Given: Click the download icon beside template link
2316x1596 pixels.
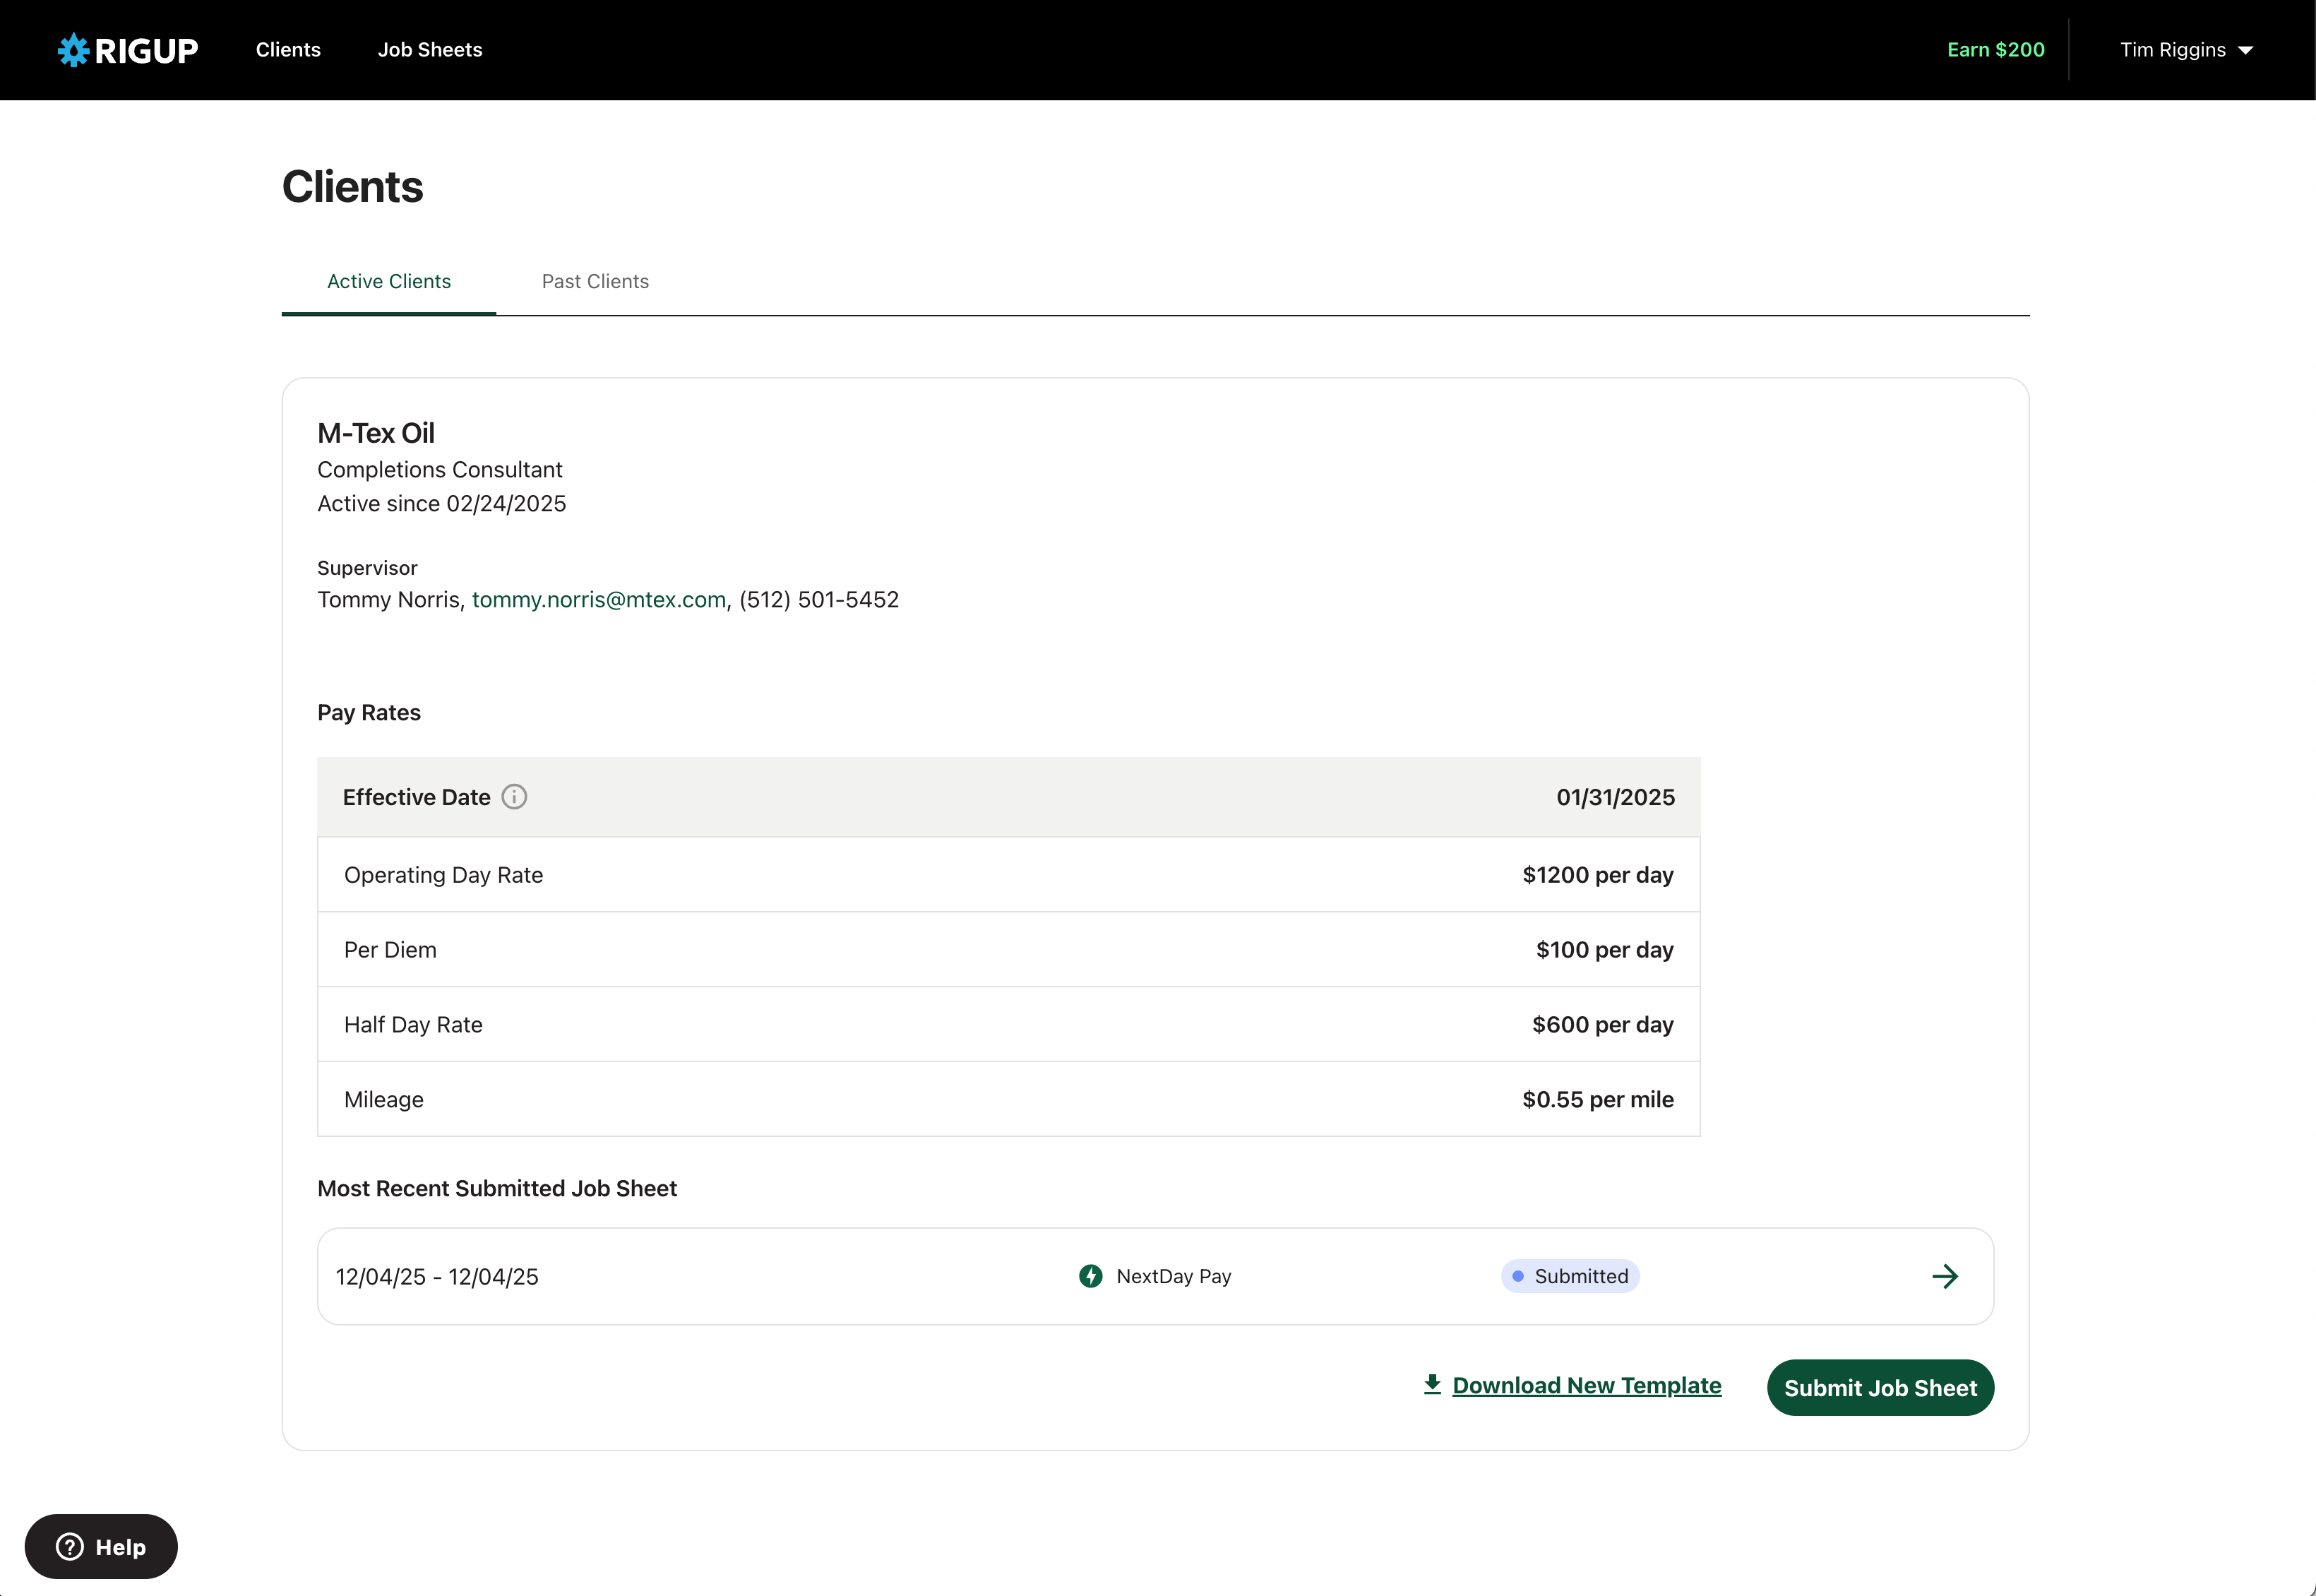Looking at the screenshot, I should (x=1431, y=1384).
